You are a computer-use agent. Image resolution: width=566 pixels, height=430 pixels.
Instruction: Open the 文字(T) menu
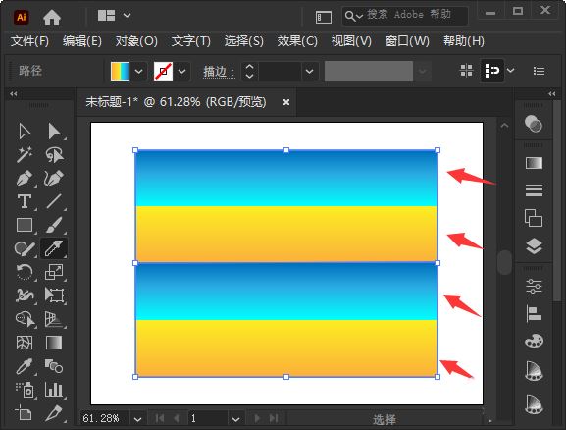191,41
